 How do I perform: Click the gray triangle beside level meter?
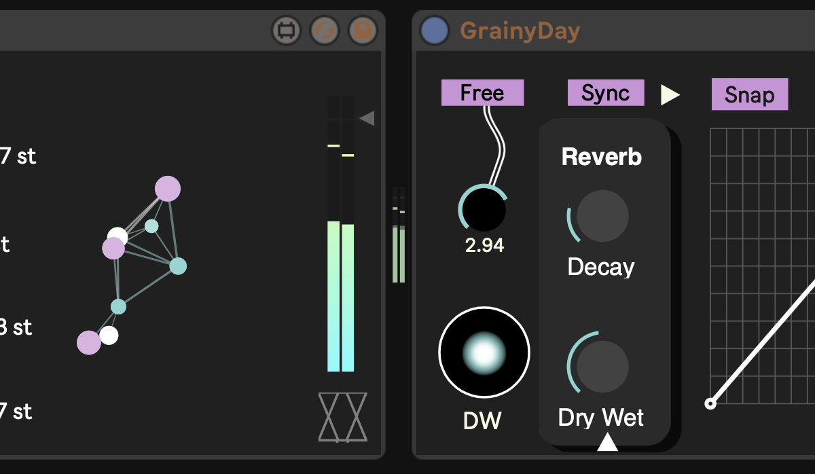tap(367, 119)
